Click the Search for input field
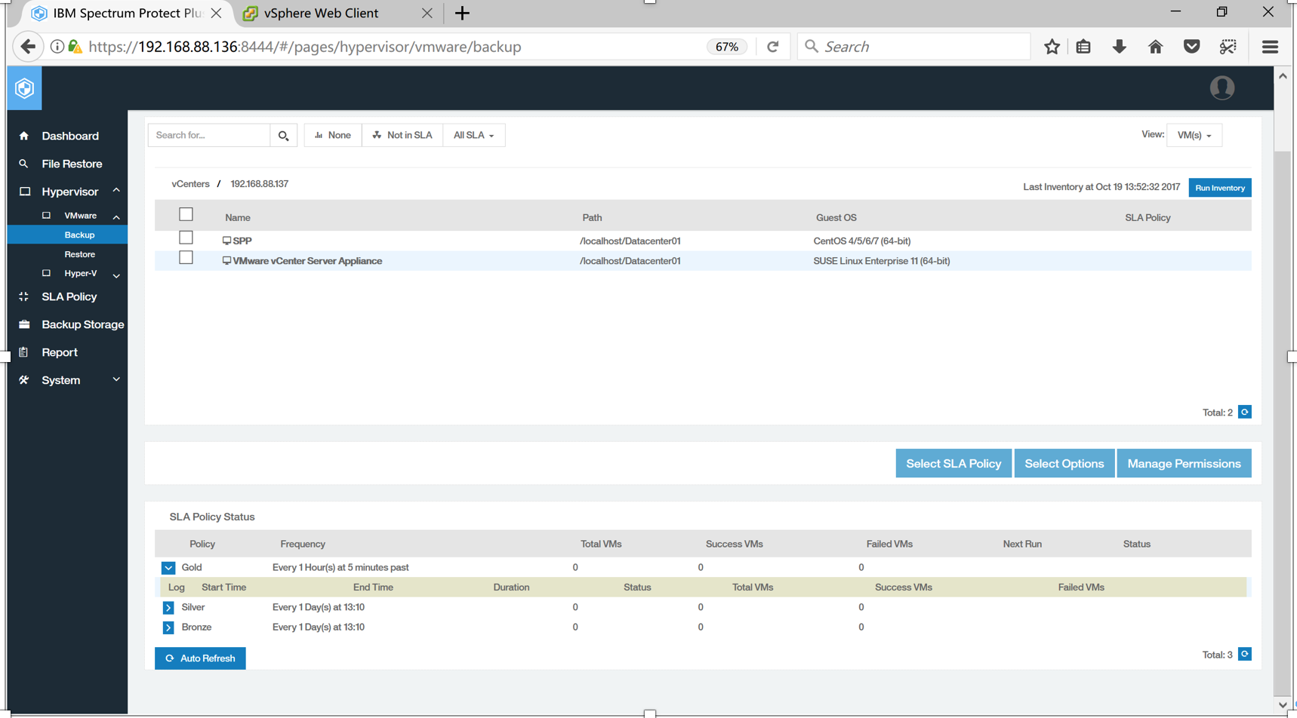The width and height of the screenshot is (1297, 718). pos(209,136)
